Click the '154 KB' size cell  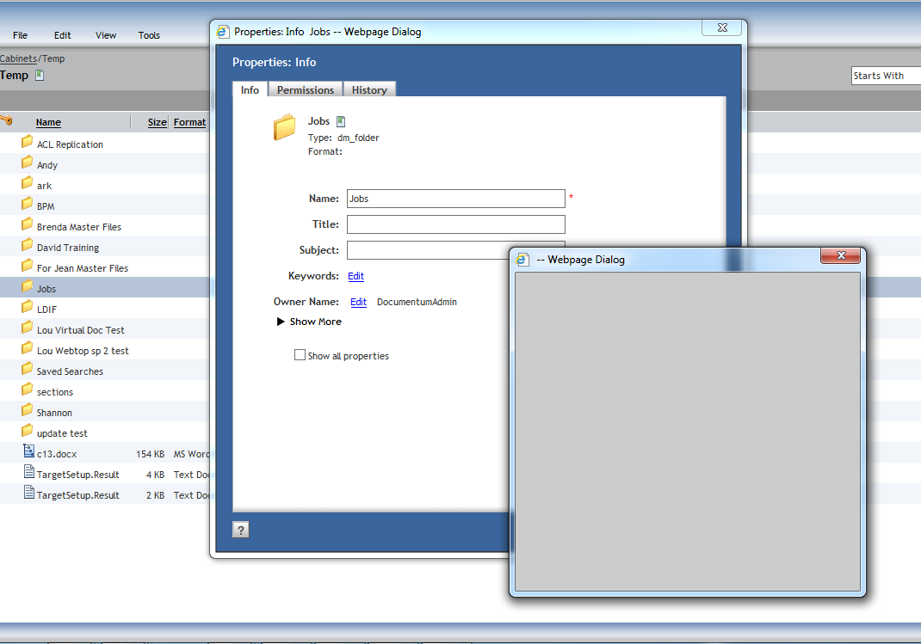pos(151,454)
